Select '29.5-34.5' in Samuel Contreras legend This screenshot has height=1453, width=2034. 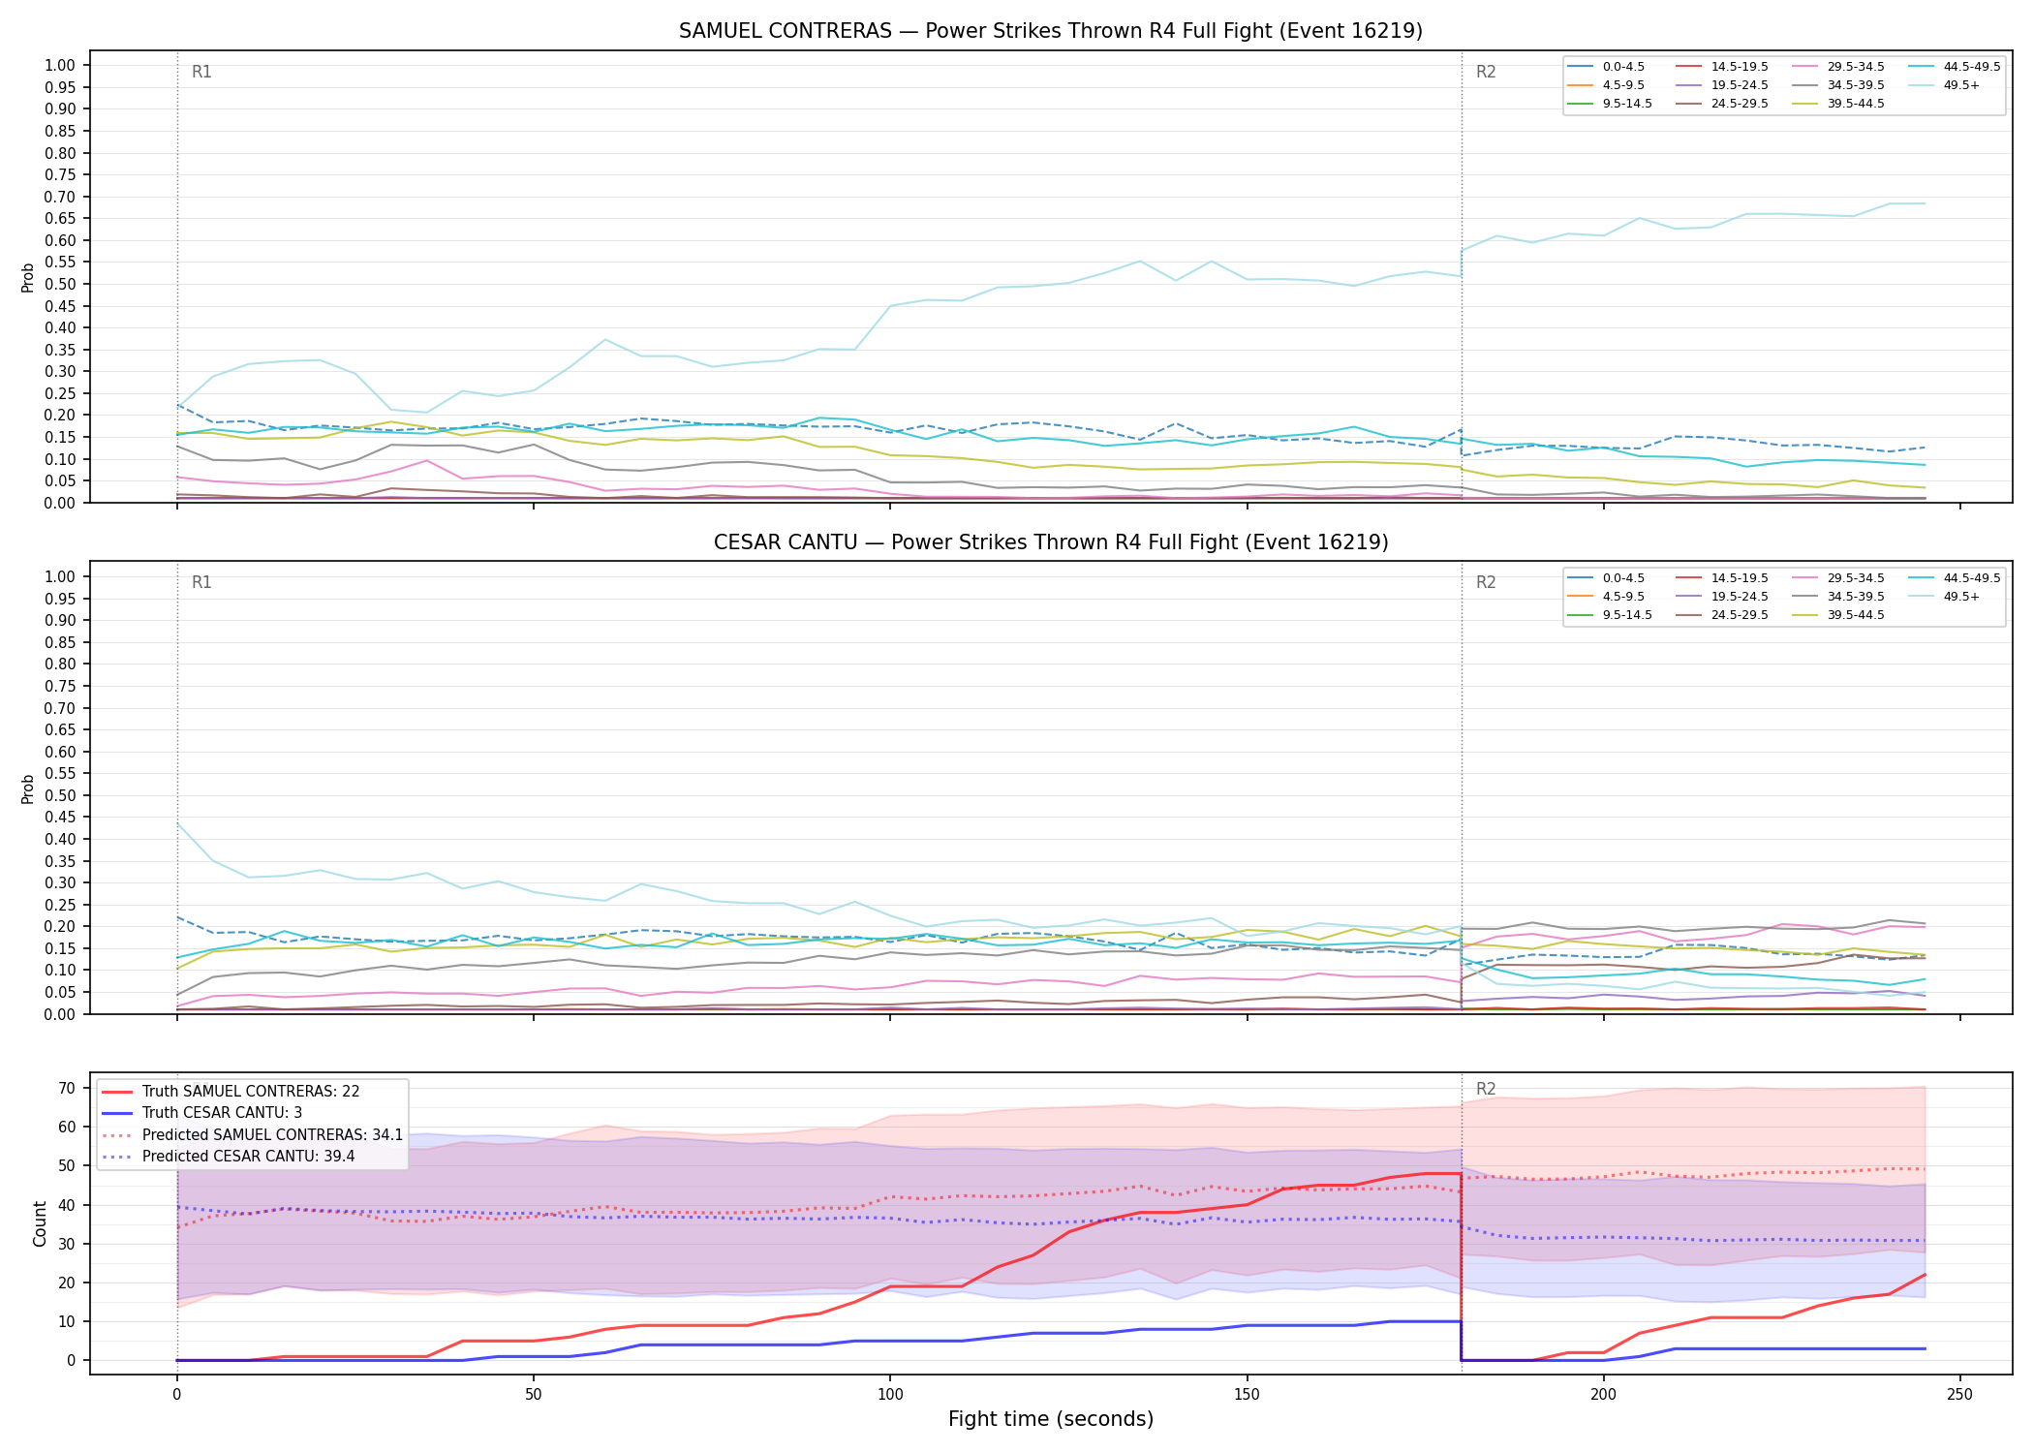[1840, 67]
